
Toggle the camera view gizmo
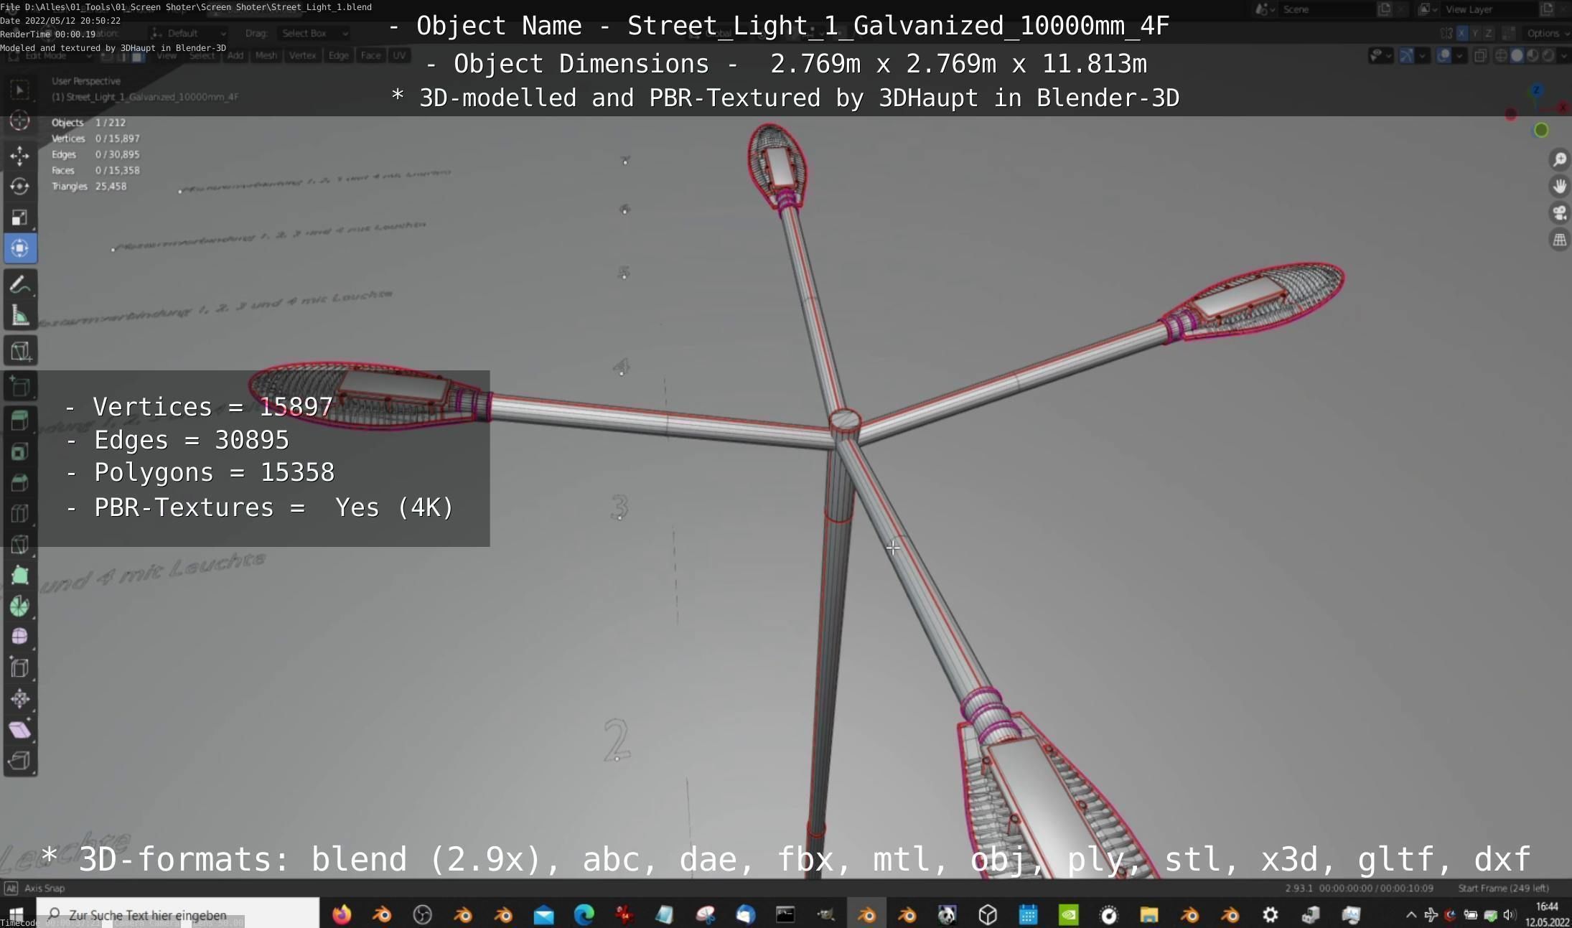(1559, 213)
